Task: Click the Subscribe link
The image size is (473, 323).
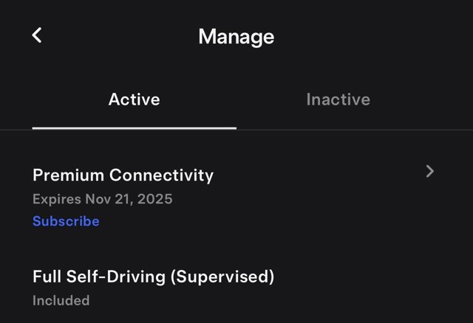Action: [x=66, y=221]
